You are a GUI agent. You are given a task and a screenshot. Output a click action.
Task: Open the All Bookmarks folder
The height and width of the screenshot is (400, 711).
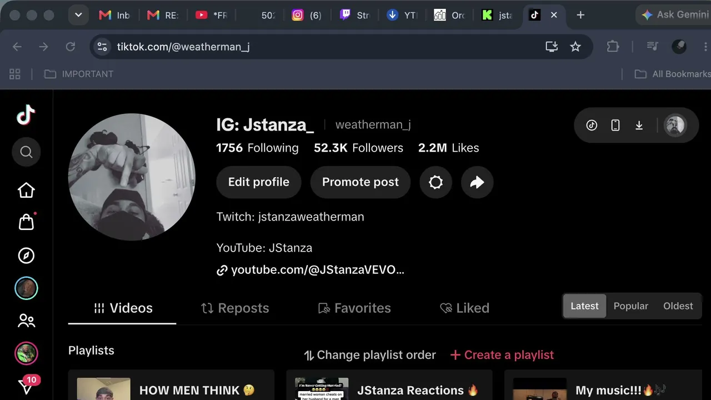tap(673, 74)
